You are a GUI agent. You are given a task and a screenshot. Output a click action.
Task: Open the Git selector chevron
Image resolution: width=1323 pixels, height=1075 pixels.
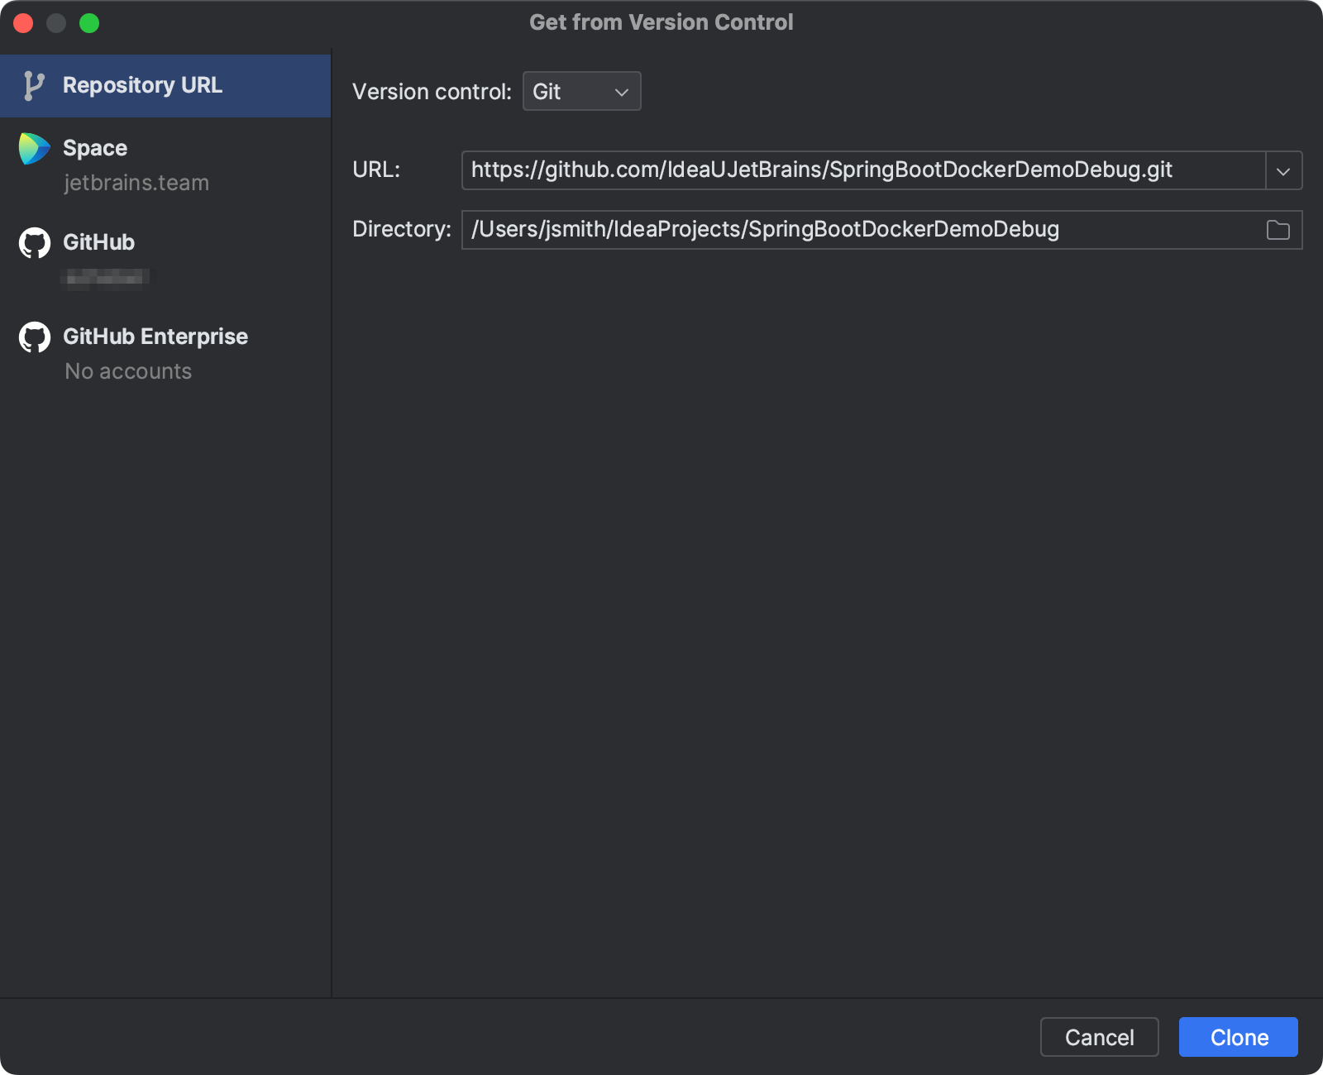pos(621,92)
